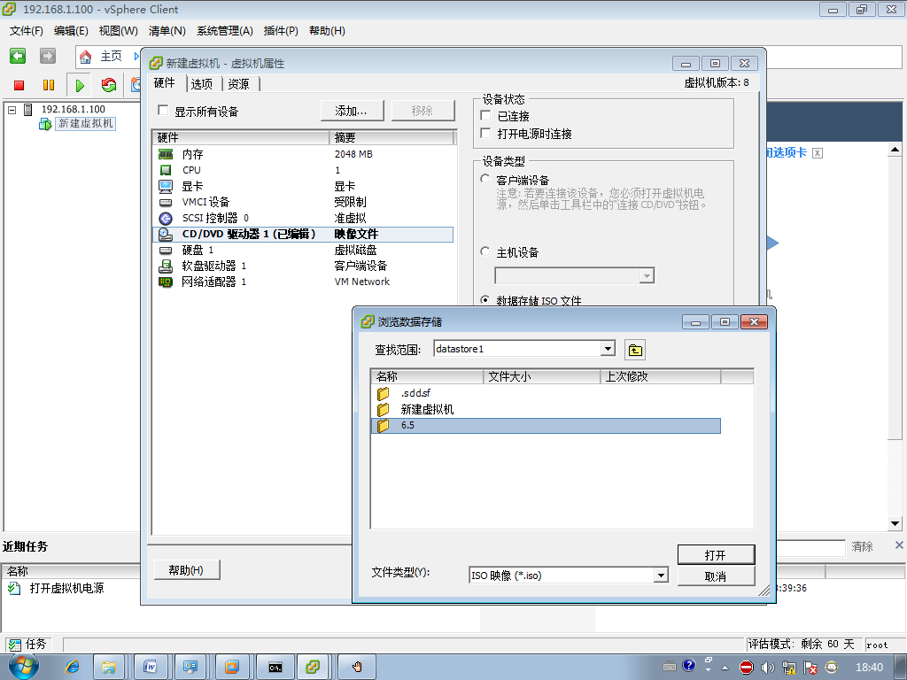907x680 pixels.
Task: Click the 移除 remove button
Action: tap(422, 111)
